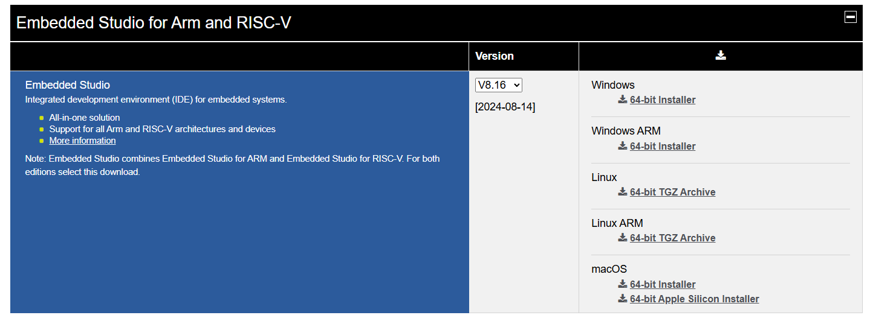Click the Version column header
This screenshot has width=873, height=318.
point(495,56)
